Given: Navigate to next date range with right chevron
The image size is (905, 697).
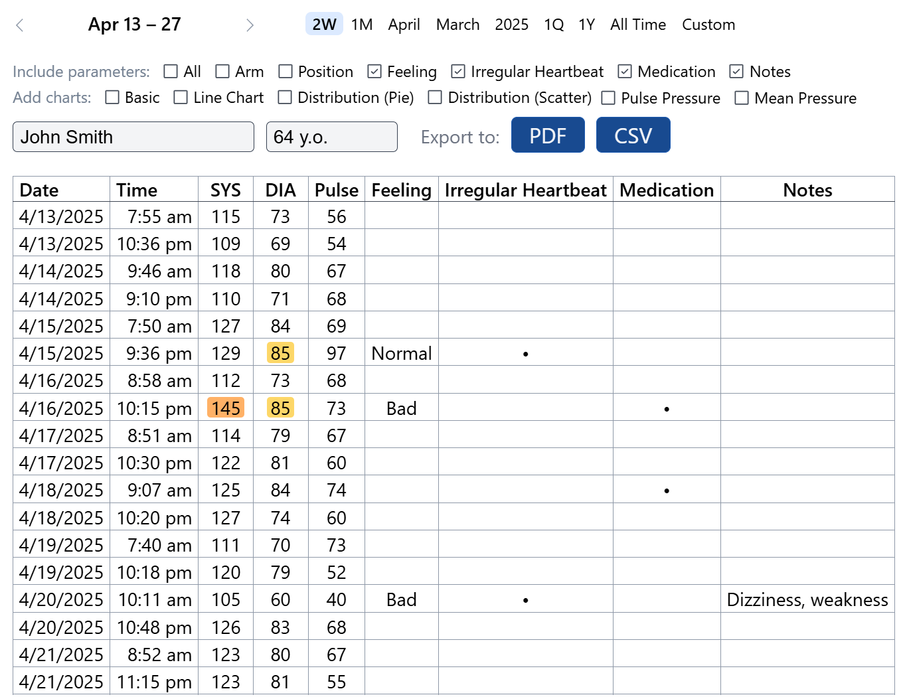Looking at the screenshot, I should tap(250, 25).
